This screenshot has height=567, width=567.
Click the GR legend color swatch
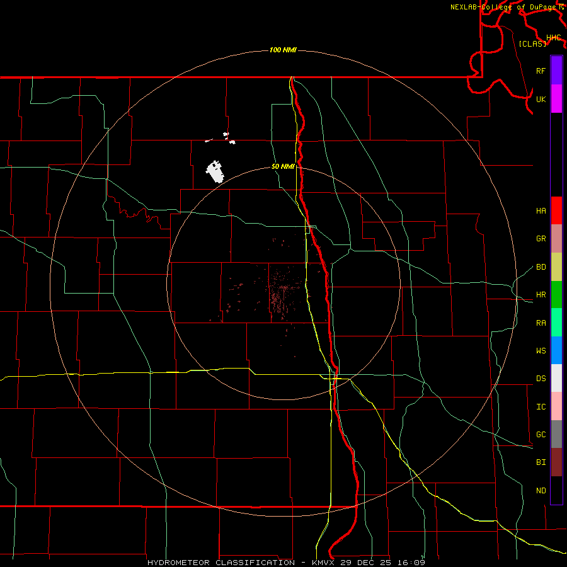pyautogui.click(x=556, y=239)
